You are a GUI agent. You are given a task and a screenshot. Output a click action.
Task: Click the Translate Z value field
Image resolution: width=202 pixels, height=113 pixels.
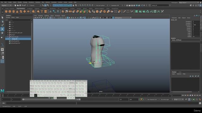196,25
